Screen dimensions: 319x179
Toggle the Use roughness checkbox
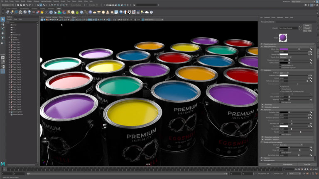(x=280, y=102)
